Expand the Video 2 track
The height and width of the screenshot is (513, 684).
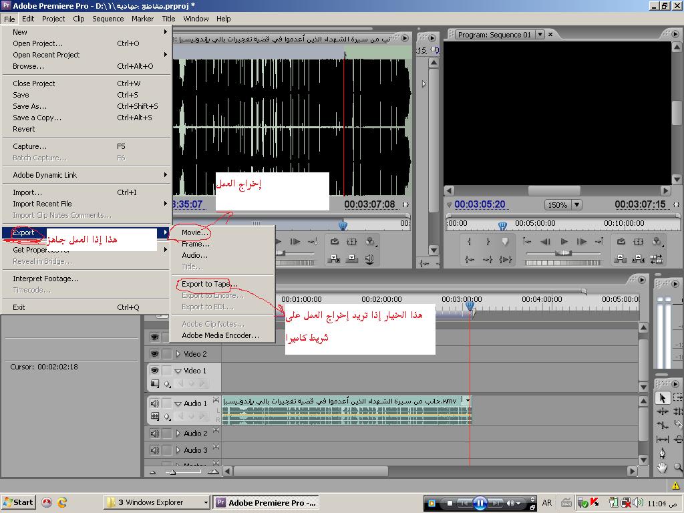point(178,354)
